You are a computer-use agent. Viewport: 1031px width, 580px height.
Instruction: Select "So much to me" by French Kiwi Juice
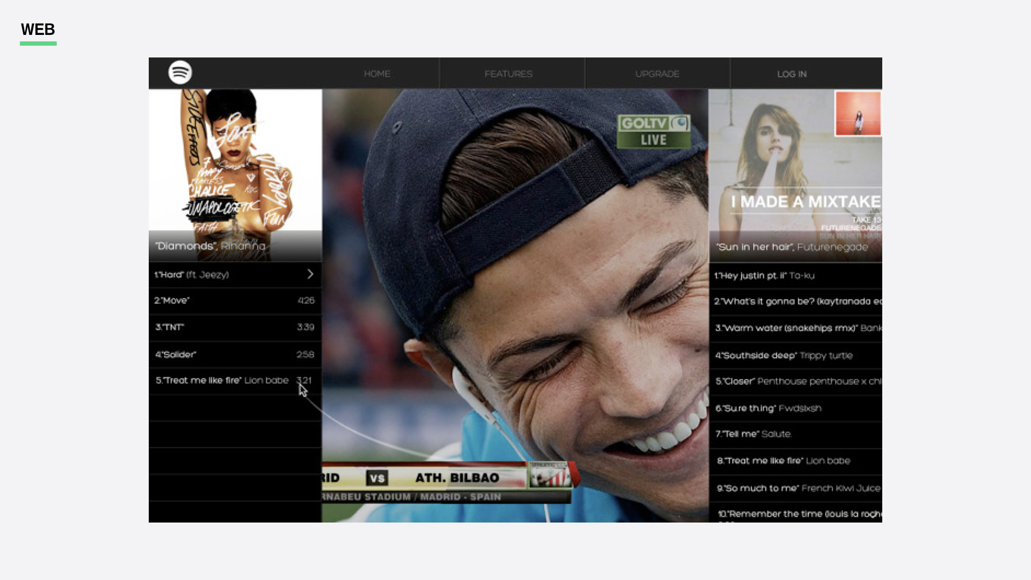pyautogui.click(x=795, y=488)
